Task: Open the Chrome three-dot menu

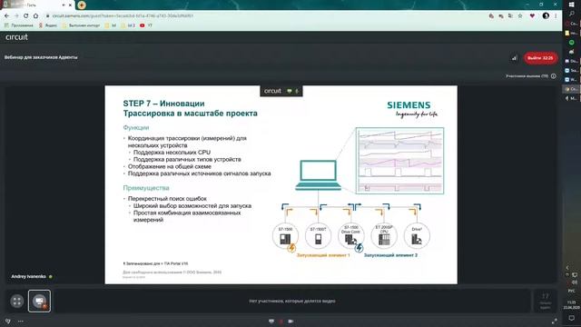Action: (x=556, y=16)
